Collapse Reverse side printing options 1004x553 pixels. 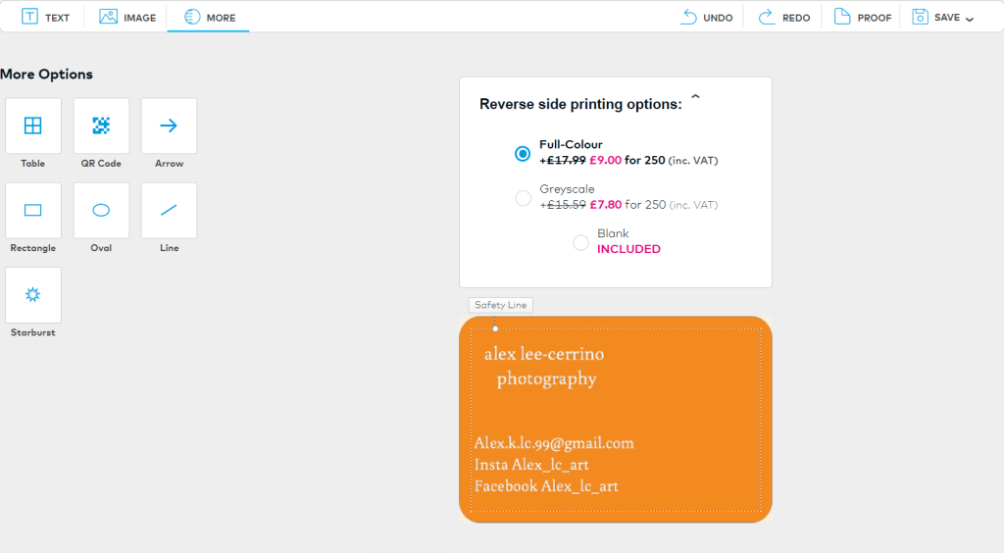click(695, 98)
